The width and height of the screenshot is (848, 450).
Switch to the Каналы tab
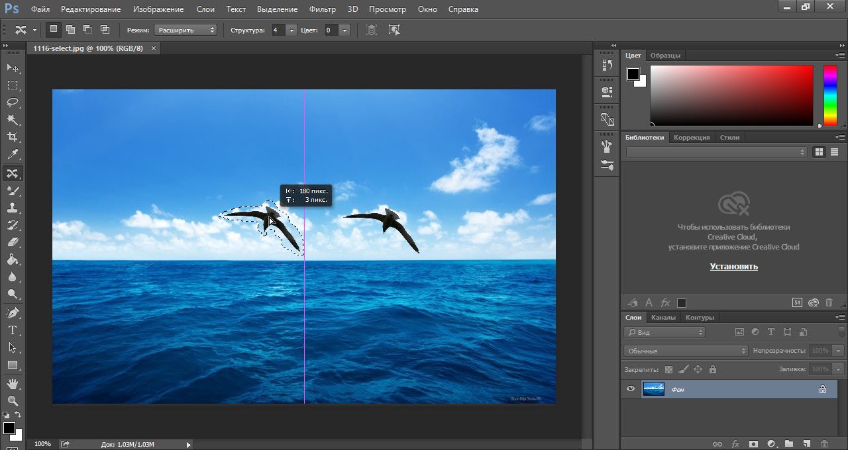(x=663, y=318)
